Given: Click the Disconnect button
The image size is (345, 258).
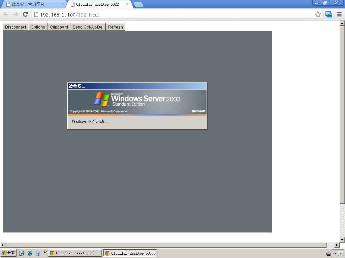Looking at the screenshot, I should click(15, 27).
